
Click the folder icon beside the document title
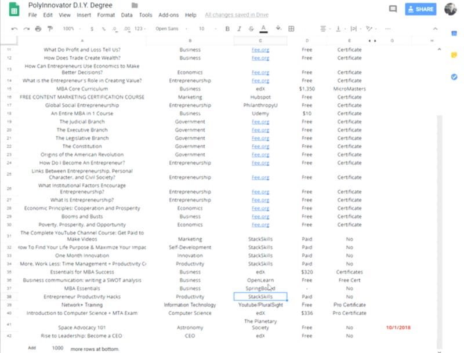pos(135,5)
